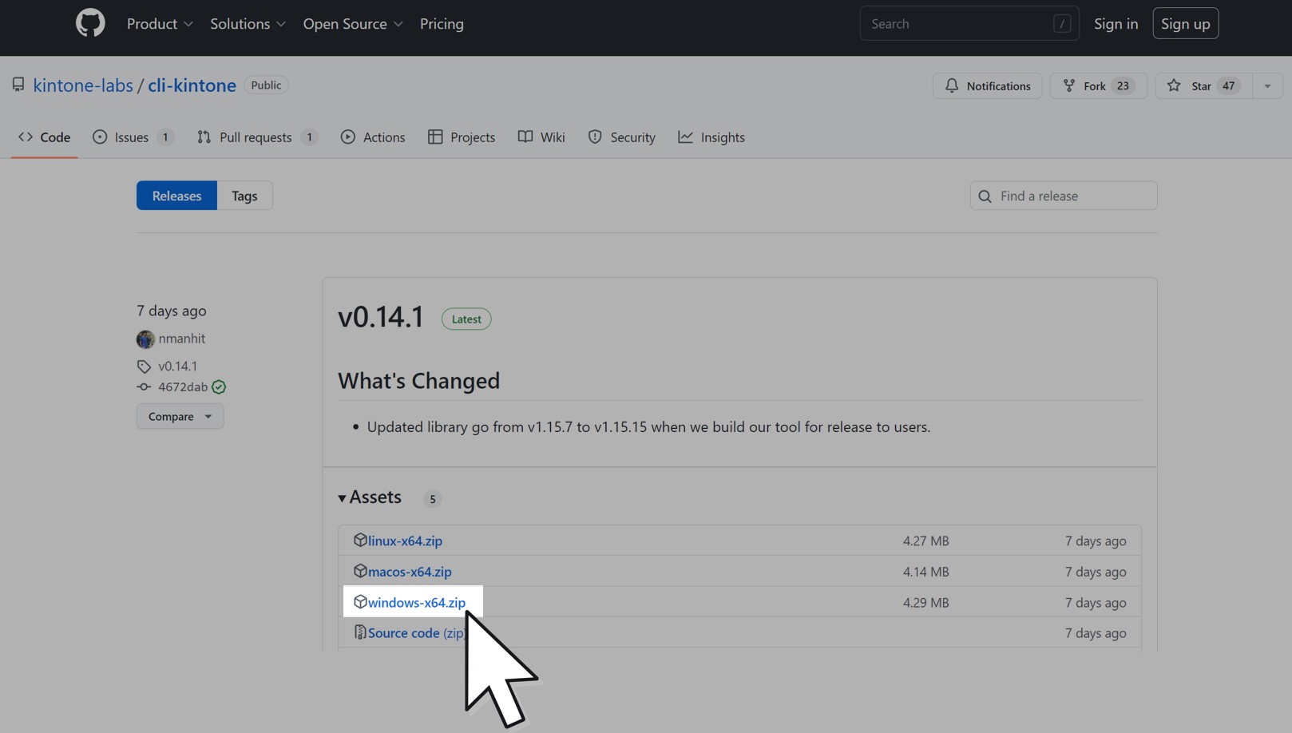Click the Fork icon button
Viewport: 1292px width, 733px height.
point(1069,85)
